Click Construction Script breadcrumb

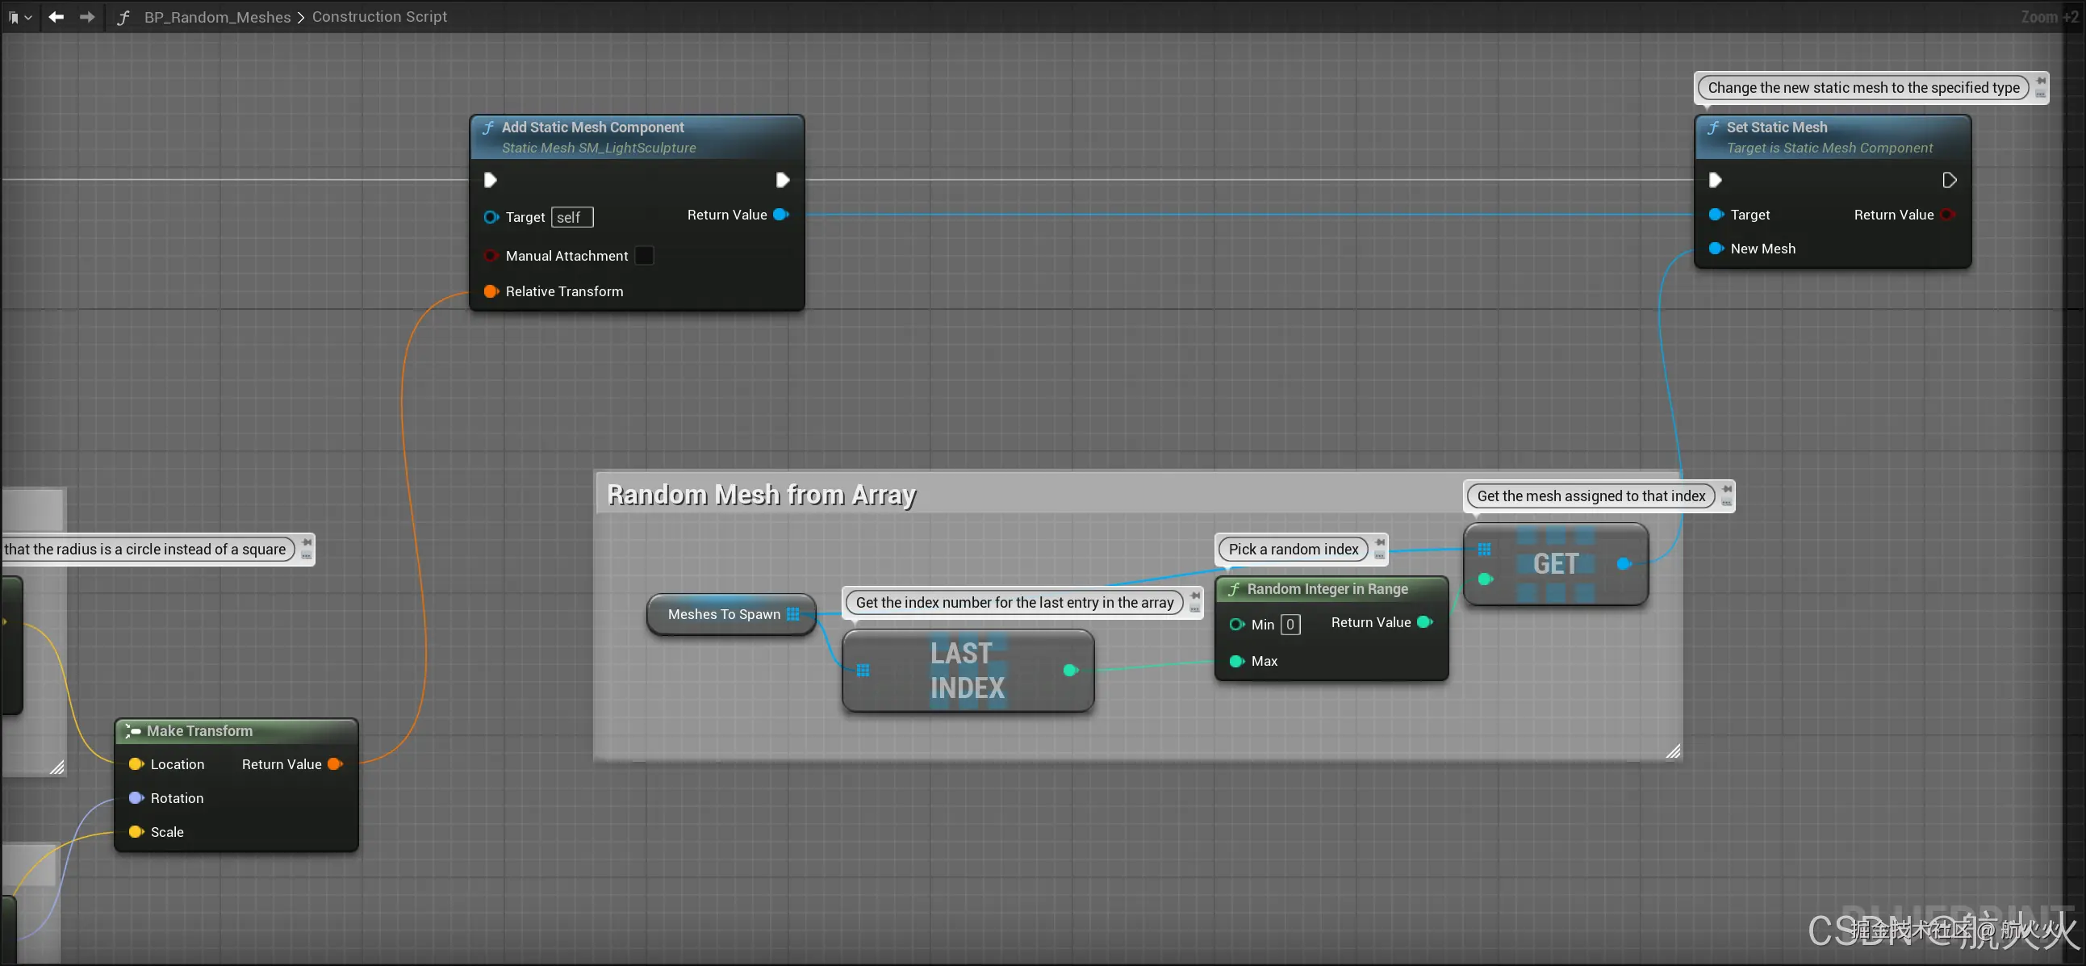pyautogui.click(x=379, y=17)
